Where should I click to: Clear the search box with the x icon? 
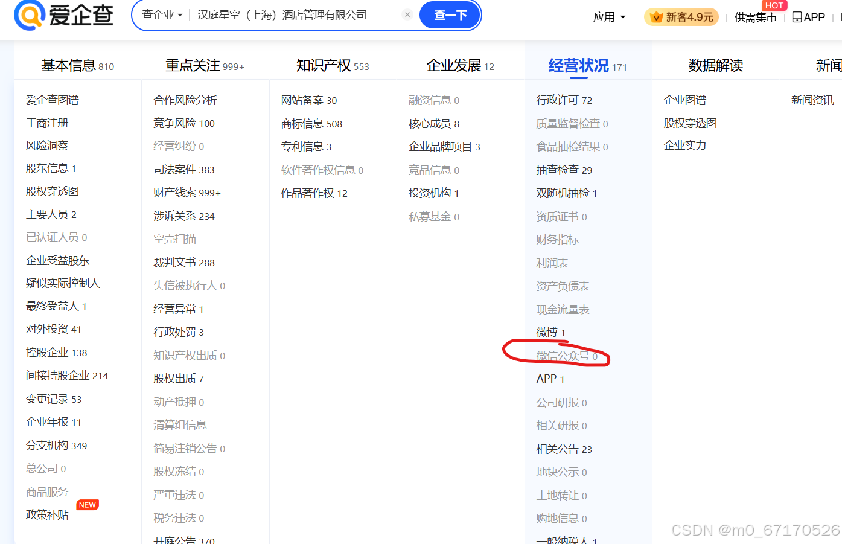[407, 15]
